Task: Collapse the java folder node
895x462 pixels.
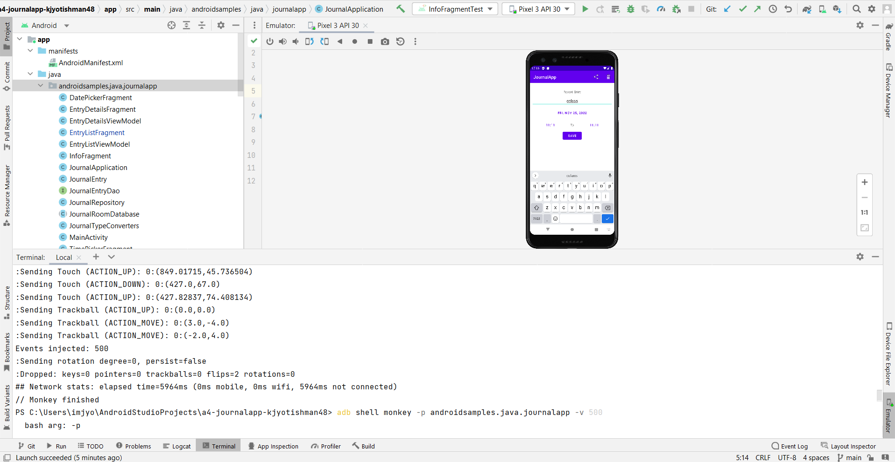Action: pos(30,74)
